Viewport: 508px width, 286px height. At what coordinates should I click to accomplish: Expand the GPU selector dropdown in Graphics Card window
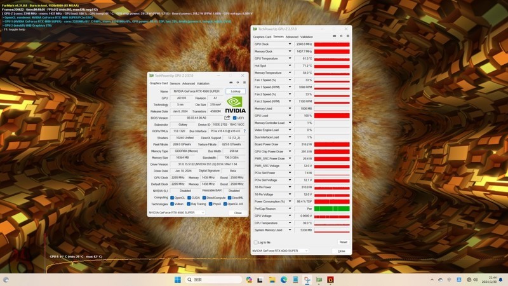(x=203, y=212)
